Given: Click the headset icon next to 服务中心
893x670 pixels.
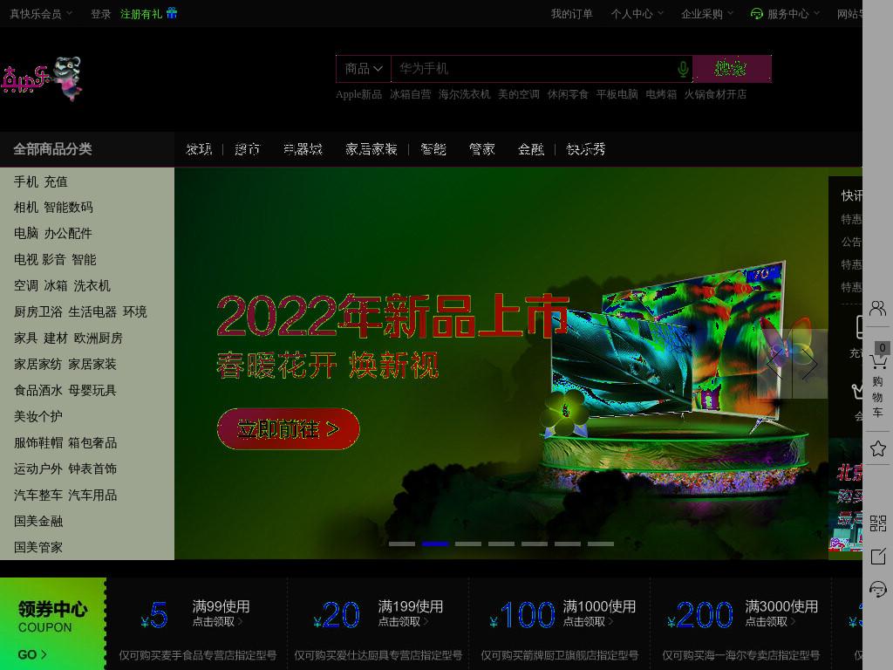Looking at the screenshot, I should [757, 14].
